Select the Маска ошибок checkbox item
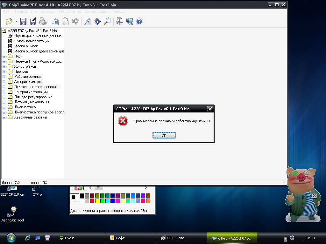The width and height of the screenshot is (326, 244). [26, 46]
